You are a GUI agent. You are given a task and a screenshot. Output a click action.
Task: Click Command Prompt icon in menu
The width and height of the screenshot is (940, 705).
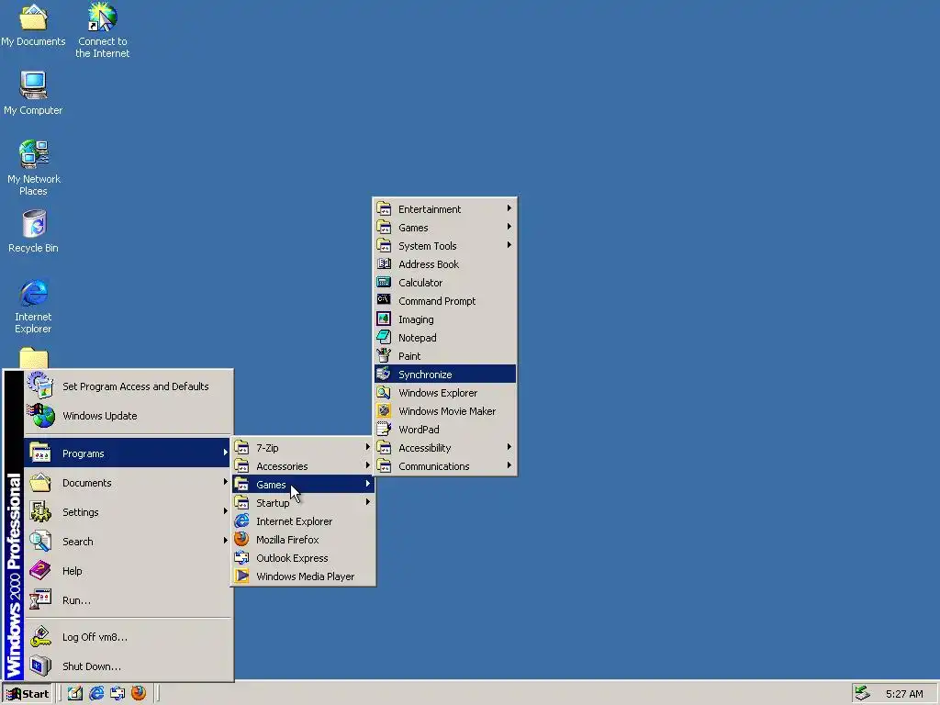click(x=384, y=300)
